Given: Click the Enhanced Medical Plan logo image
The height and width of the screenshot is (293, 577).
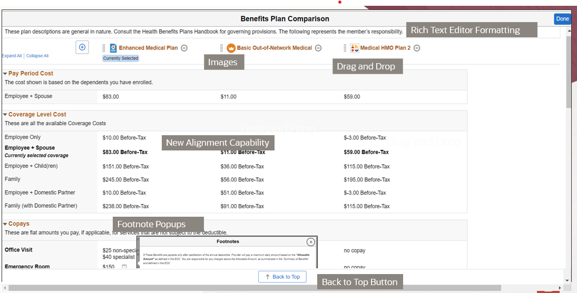Looking at the screenshot, I should (113, 48).
